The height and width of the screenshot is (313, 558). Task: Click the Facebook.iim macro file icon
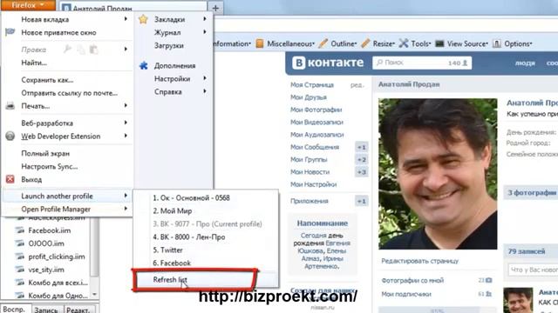[20, 230]
